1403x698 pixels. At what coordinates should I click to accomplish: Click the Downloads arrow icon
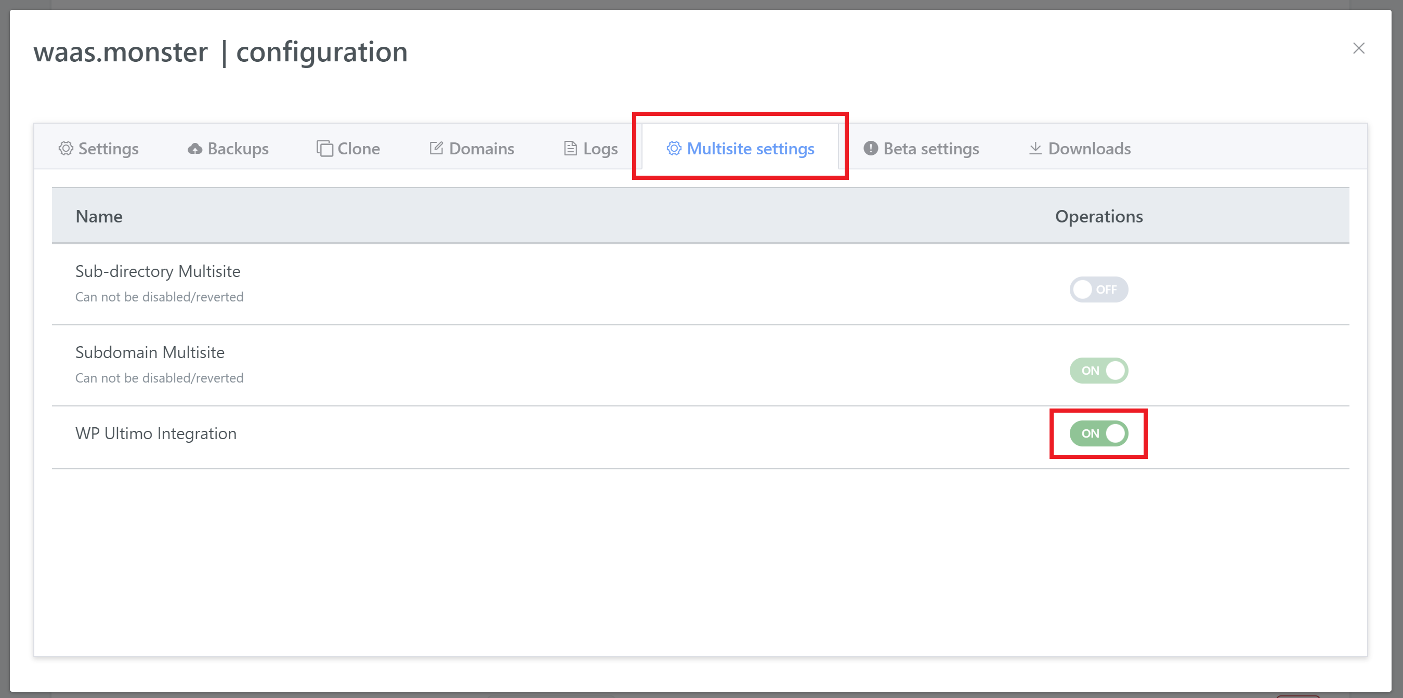click(1035, 148)
